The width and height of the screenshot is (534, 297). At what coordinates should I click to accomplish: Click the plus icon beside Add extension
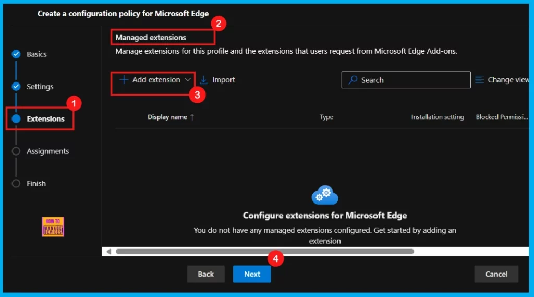124,80
